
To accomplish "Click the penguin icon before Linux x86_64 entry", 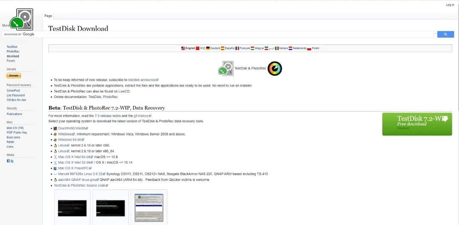I will 55,151.
